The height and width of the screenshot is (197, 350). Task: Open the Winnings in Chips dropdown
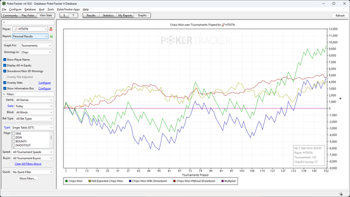pos(36,52)
